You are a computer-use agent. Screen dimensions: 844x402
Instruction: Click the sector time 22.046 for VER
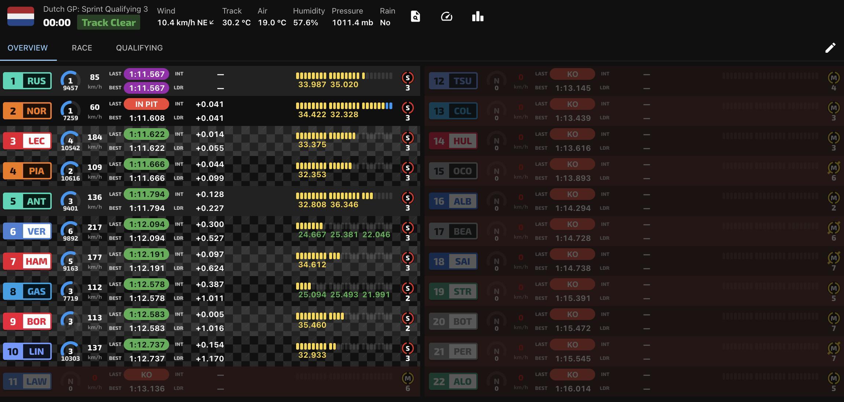pyautogui.click(x=376, y=235)
